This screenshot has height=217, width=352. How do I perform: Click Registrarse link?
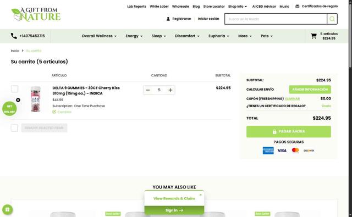point(182,19)
